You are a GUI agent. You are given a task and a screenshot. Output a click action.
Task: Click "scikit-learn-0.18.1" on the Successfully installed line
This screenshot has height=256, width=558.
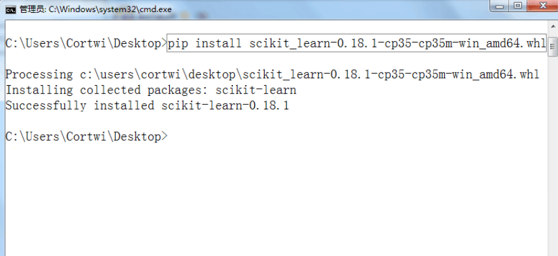tap(225, 105)
